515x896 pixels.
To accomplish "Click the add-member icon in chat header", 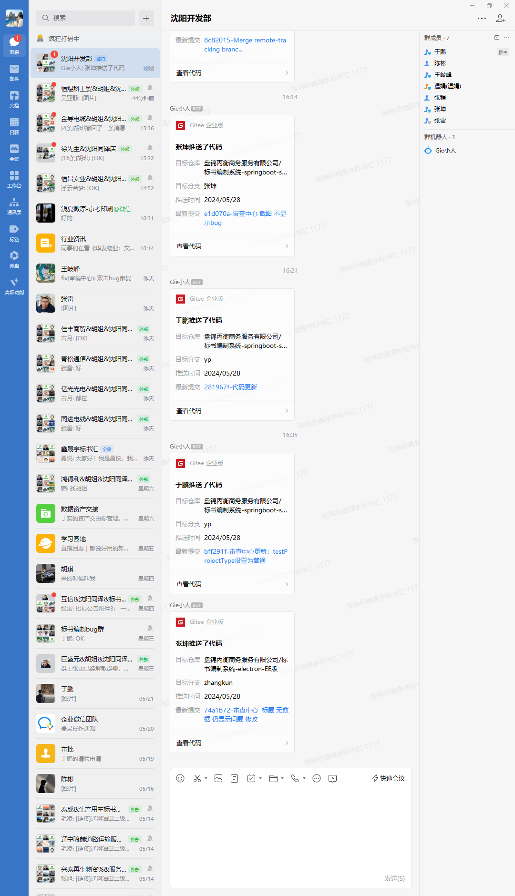I will (501, 18).
